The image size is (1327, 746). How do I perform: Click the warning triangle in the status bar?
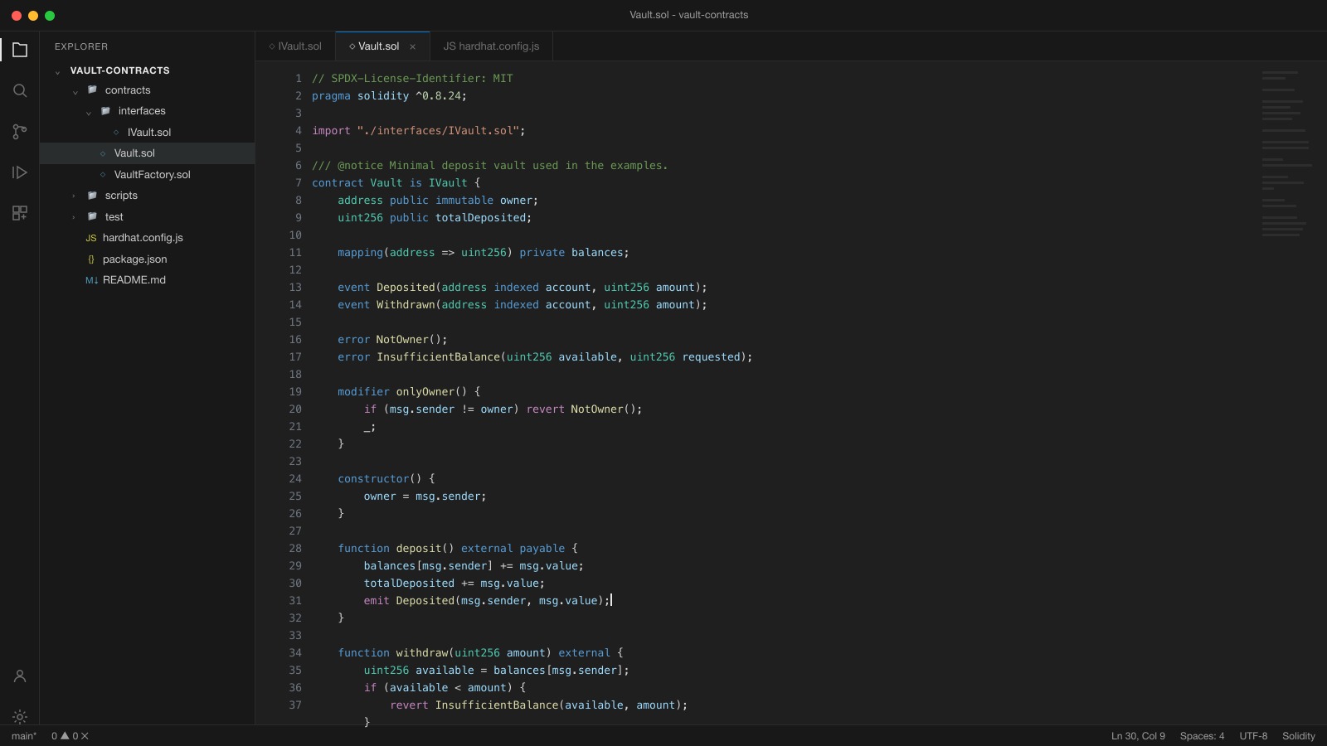click(x=65, y=735)
